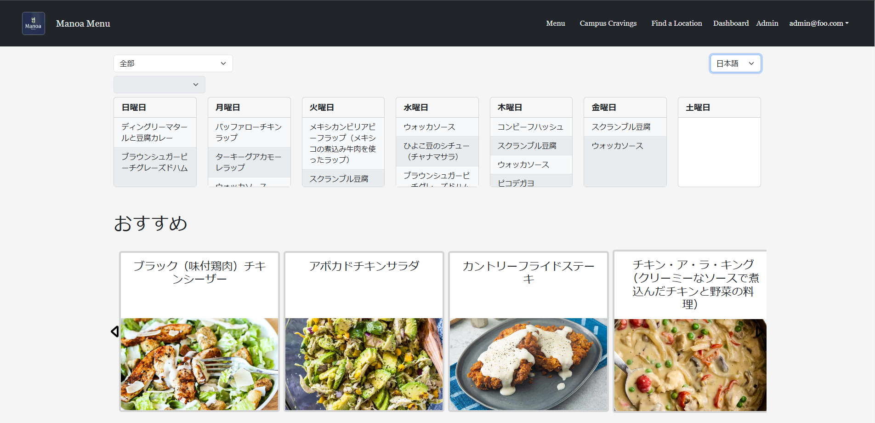Image resolution: width=875 pixels, height=423 pixels.
Task: Click the Manoa logo icon
Action: pyautogui.click(x=34, y=23)
